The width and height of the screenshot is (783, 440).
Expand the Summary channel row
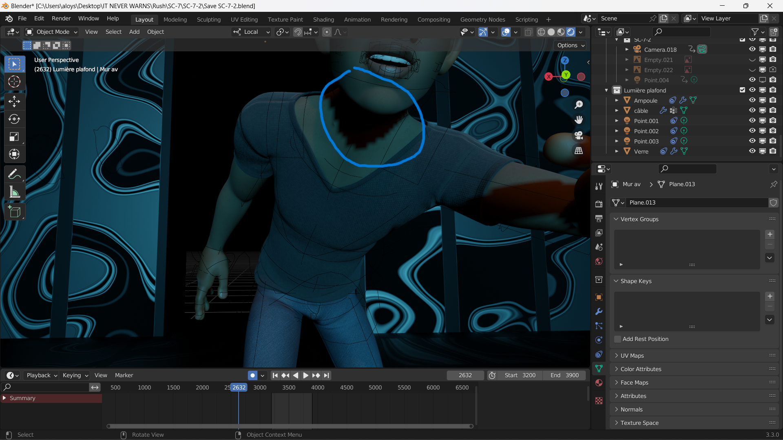4,398
